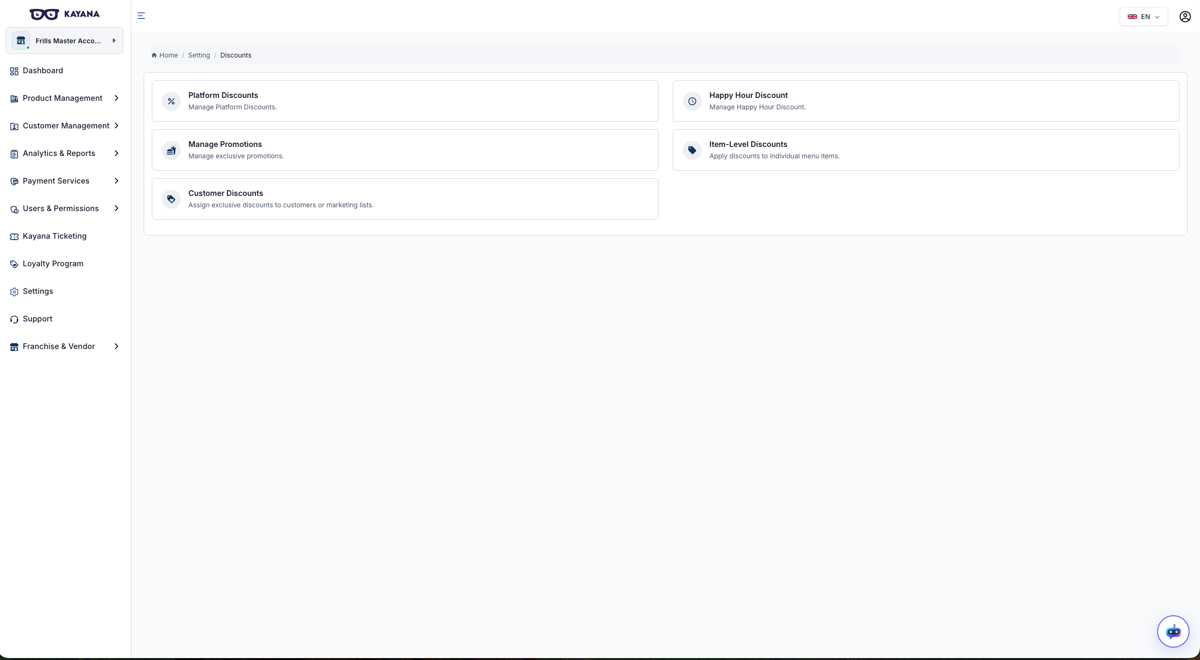Click the Loyalty Program tag icon

(14, 264)
